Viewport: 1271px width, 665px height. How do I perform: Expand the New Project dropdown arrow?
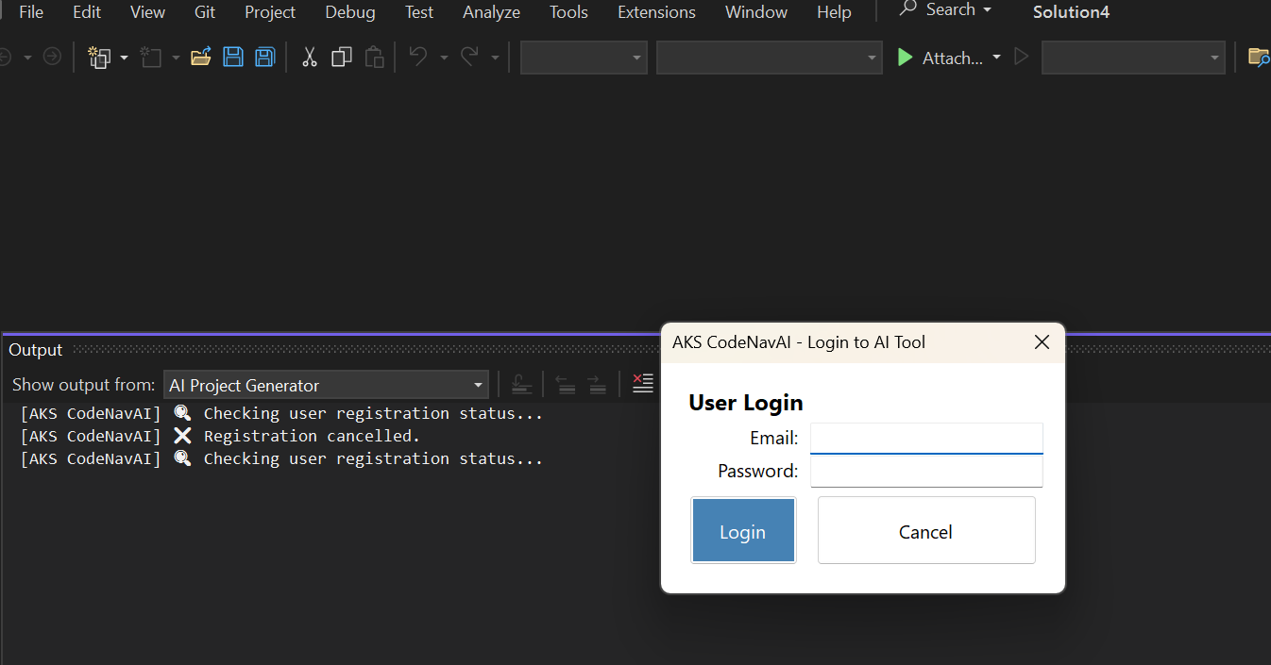(124, 58)
